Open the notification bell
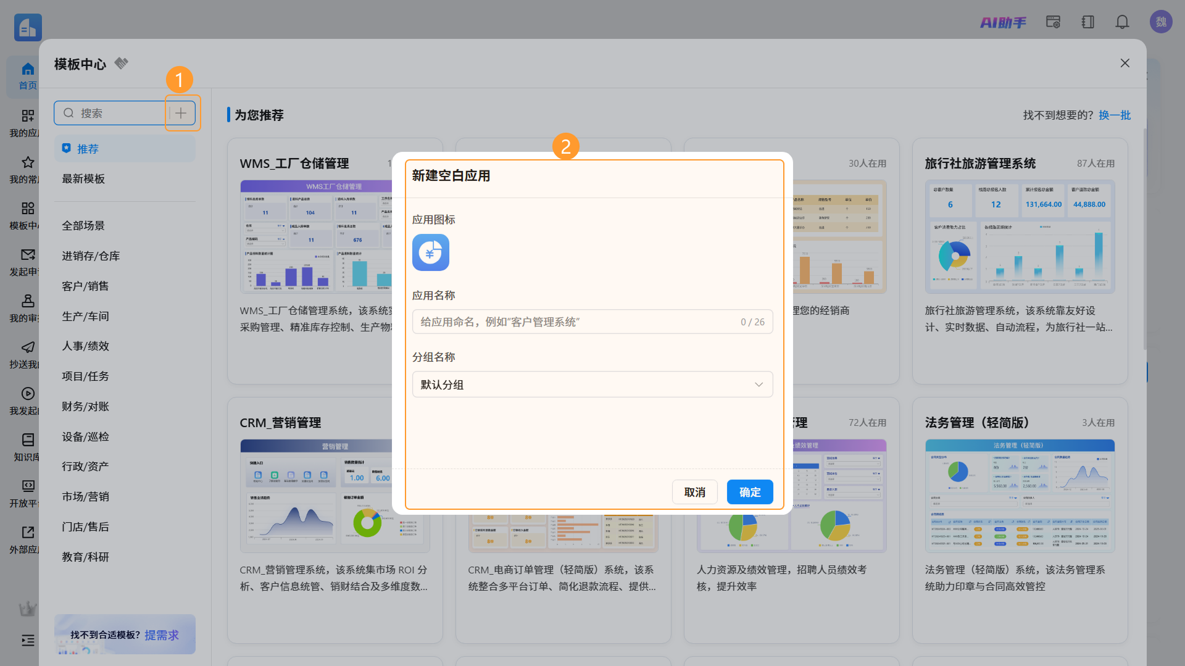 coord(1122,22)
